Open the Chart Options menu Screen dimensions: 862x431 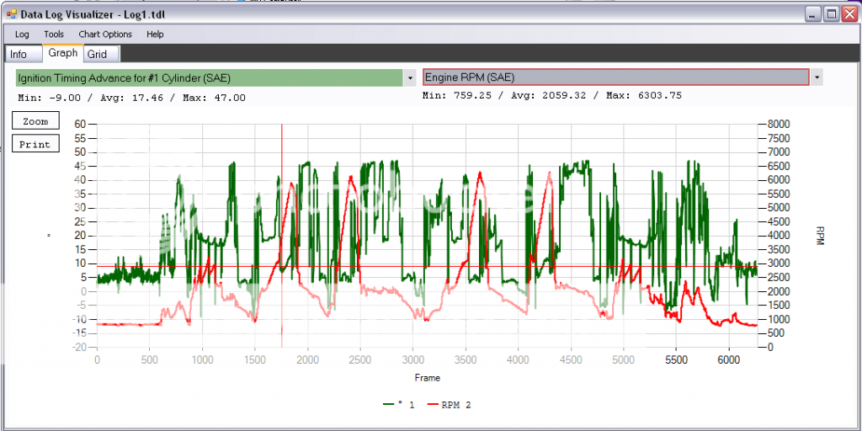coord(105,35)
